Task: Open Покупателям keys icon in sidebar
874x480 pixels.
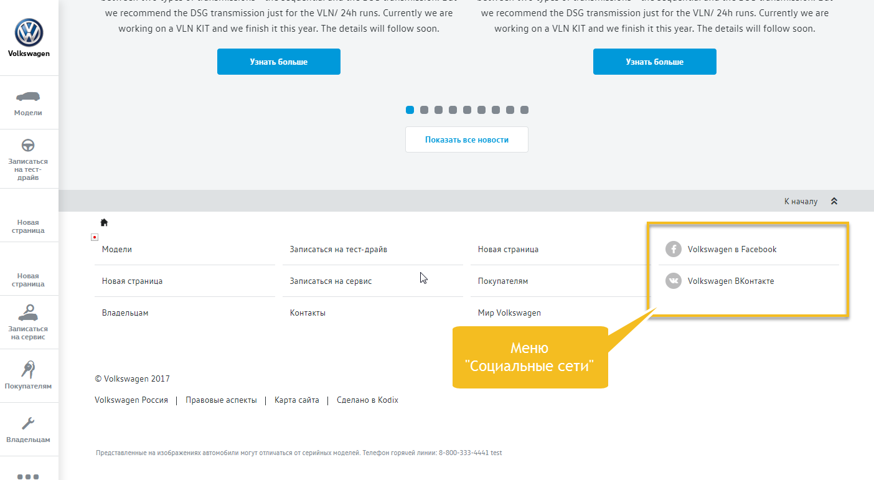Action: [x=28, y=369]
